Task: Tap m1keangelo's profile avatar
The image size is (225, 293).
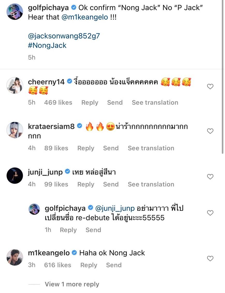Action: [x=15, y=257]
